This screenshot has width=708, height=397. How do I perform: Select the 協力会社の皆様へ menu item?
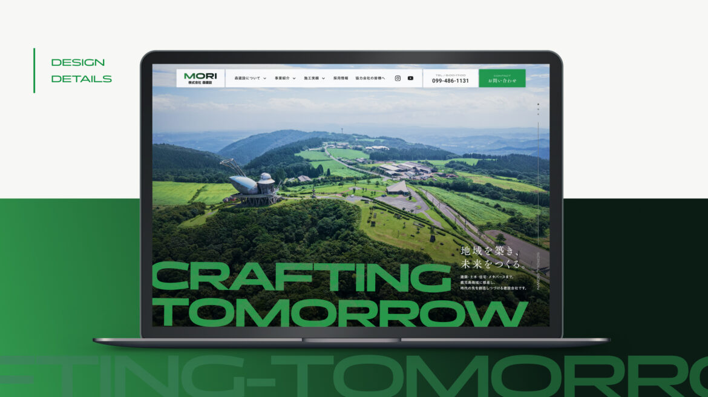point(371,77)
